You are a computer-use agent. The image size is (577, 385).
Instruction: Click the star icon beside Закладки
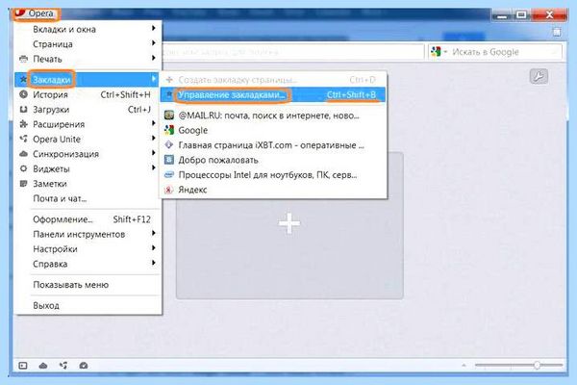click(23, 79)
